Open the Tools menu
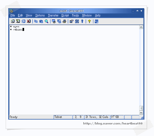 pos(75,16)
